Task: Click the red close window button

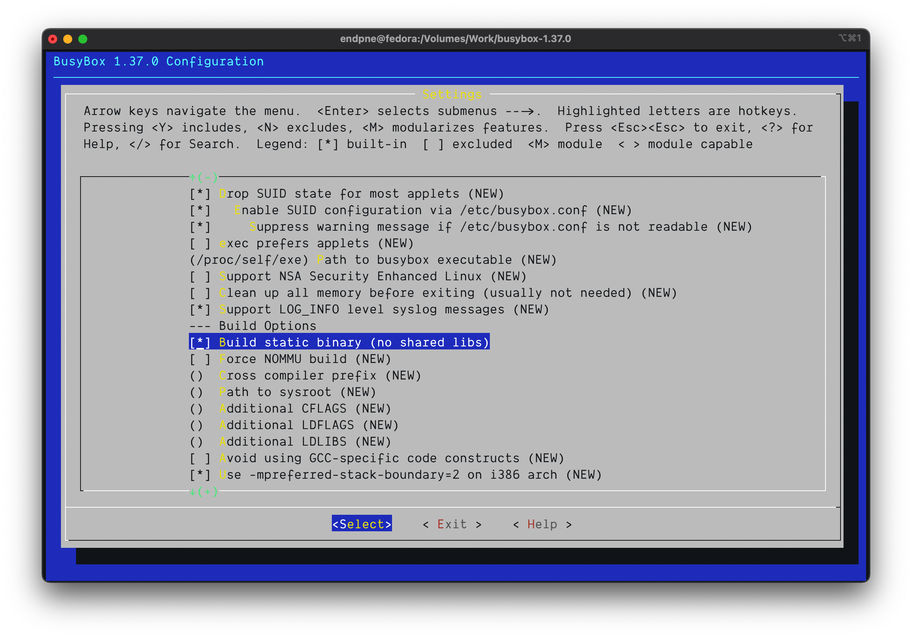Action: click(x=53, y=39)
